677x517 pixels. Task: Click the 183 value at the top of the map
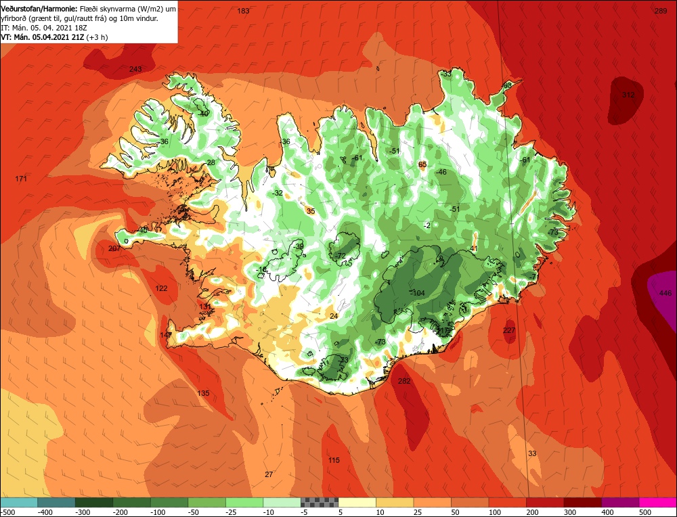tap(243, 11)
